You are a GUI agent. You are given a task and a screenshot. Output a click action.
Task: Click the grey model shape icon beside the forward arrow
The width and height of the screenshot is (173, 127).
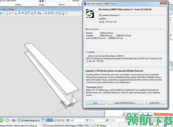click(x=14, y=120)
